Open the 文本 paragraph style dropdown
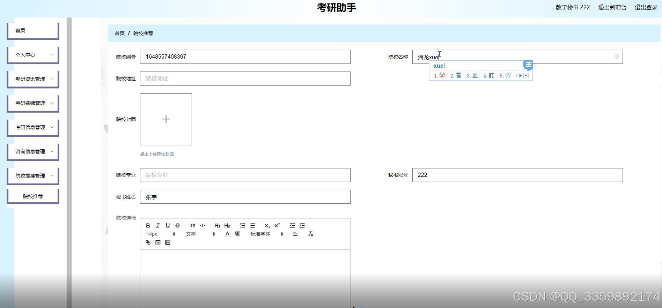 click(200, 234)
